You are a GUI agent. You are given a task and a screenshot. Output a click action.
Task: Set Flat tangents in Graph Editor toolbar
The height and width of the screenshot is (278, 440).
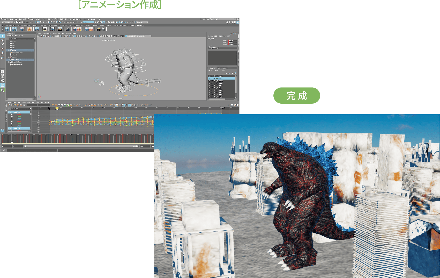tap(83, 105)
